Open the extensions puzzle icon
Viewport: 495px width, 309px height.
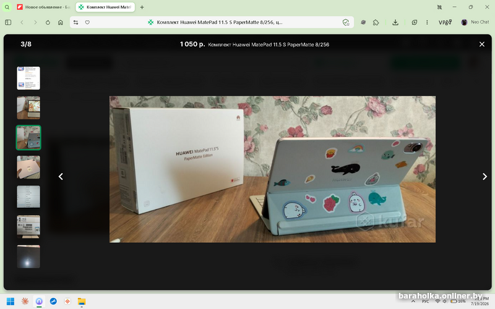click(x=376, y=22)
